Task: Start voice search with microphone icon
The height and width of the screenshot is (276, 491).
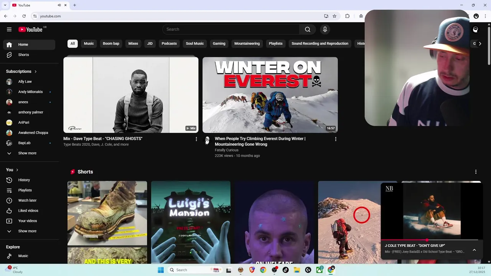Action: tap(325, 30)
